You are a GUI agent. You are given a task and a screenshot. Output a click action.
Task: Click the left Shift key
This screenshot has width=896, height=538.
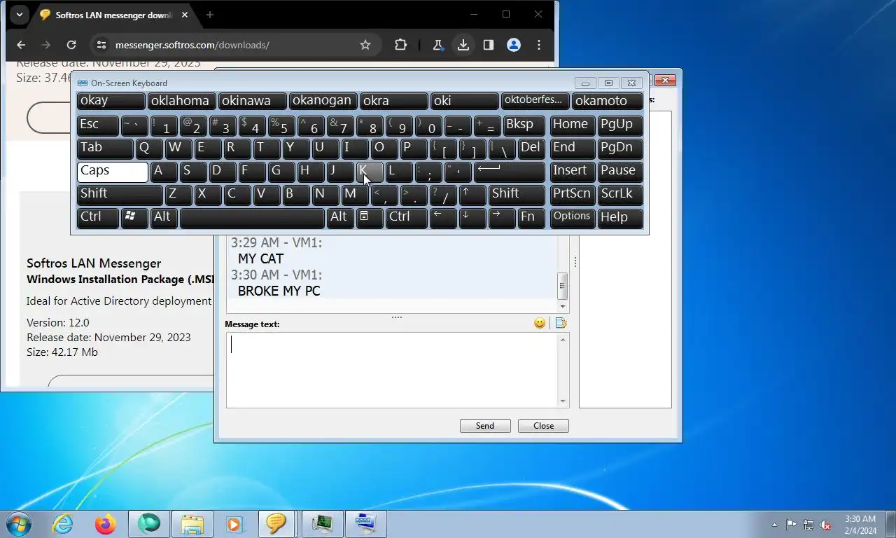120,195
